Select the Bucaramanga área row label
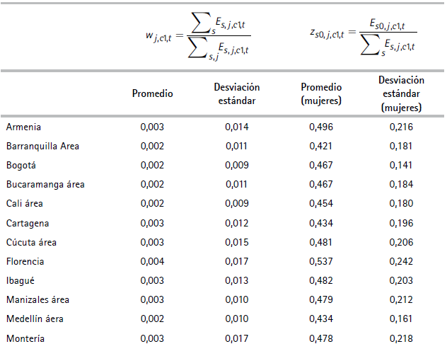The width and height of the screenshot is (447, 344). [x=45, y=185]
